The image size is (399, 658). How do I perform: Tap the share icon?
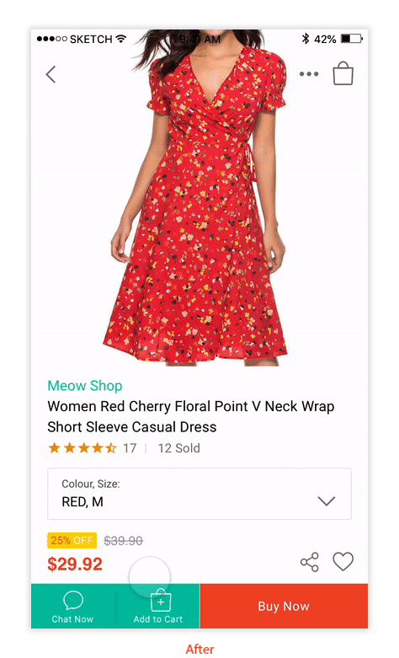pyautogui.click(x=310, y=562)
